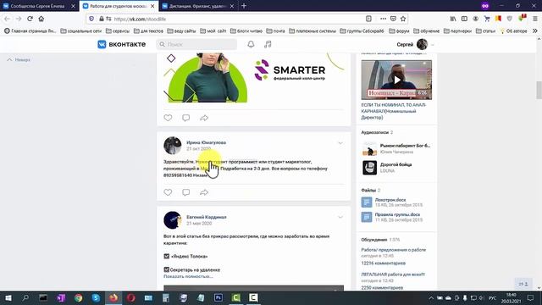Open the Лохотрон.docx file
The height and width of the screenshot is (305, 542).
pos(390,200)
